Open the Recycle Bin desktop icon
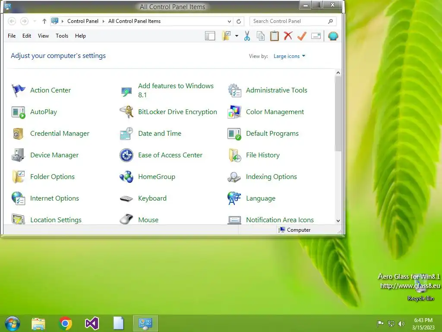This screenshot has height=332, width=442. point(420,287)
